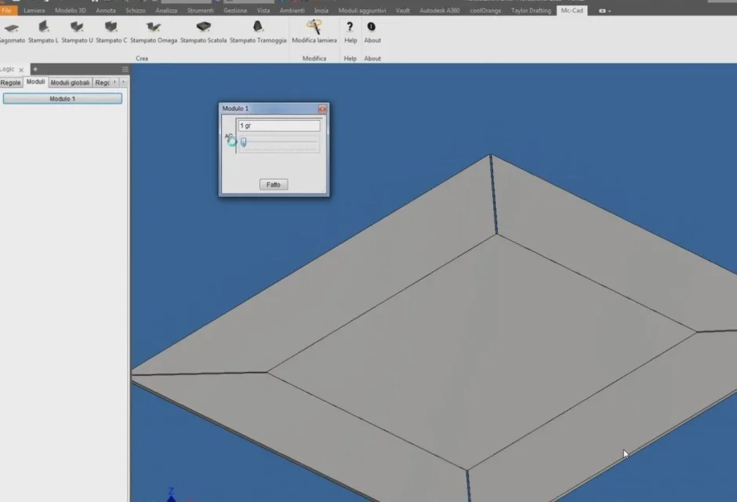Screen dimensions: 737x502
Task: Select the Stampato L tool
Action: click(x=43, y=32)
